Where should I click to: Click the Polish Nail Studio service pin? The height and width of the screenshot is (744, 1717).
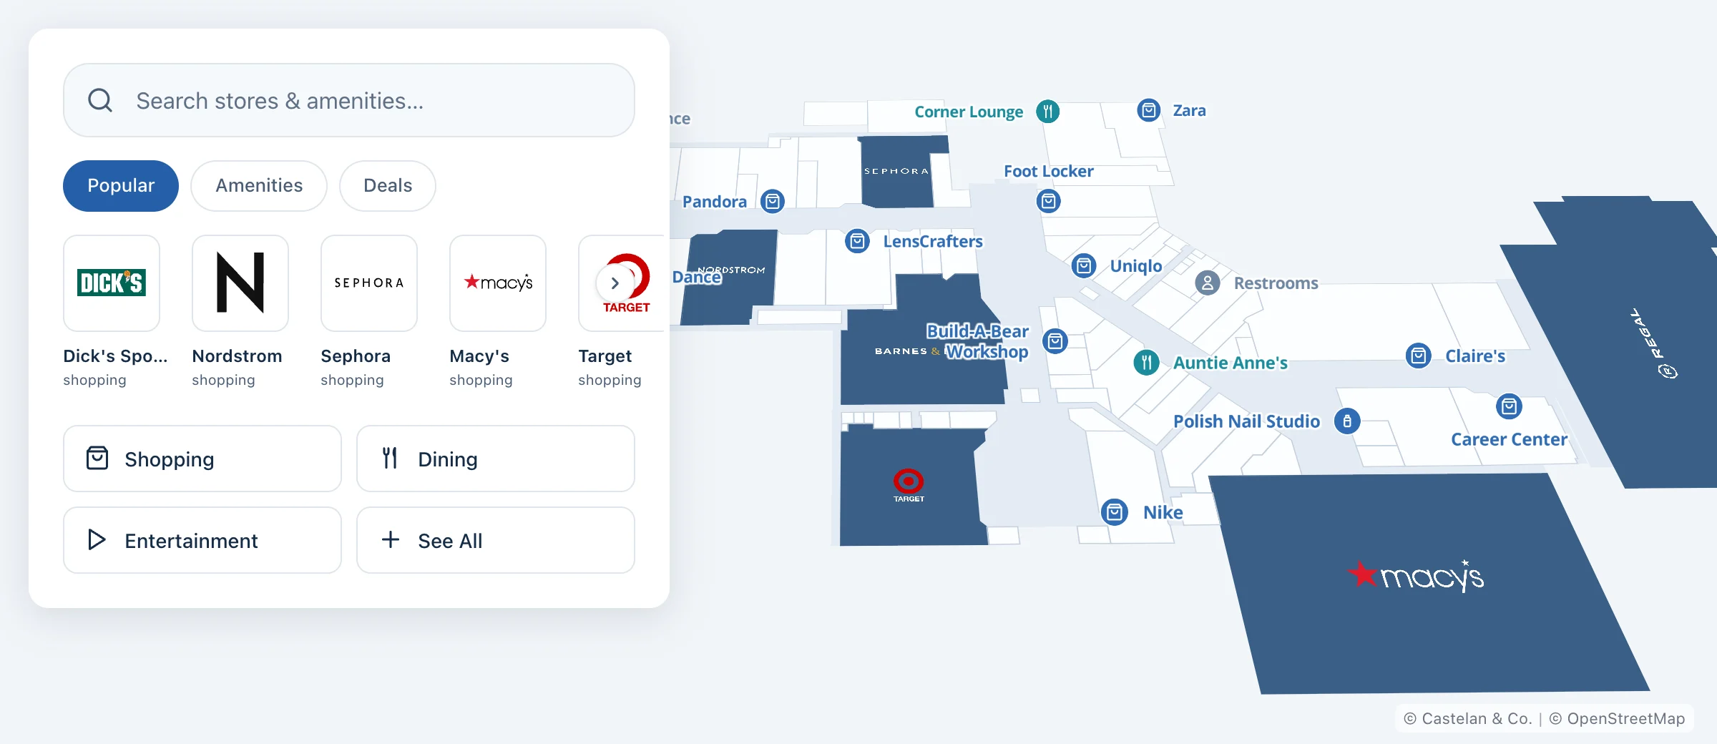click(1347, 421)
